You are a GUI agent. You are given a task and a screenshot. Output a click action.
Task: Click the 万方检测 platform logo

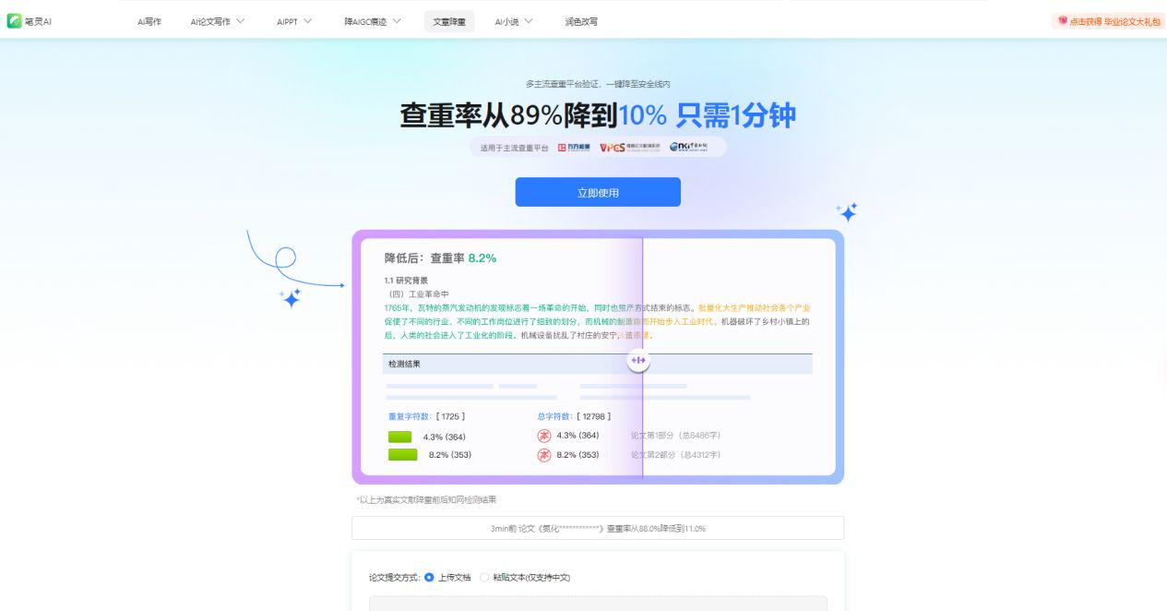pyautogui.click(x=574, y=148)
